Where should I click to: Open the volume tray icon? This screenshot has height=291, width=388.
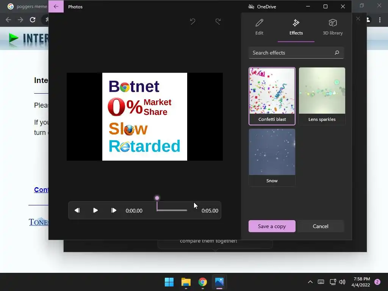coord(342,282)
